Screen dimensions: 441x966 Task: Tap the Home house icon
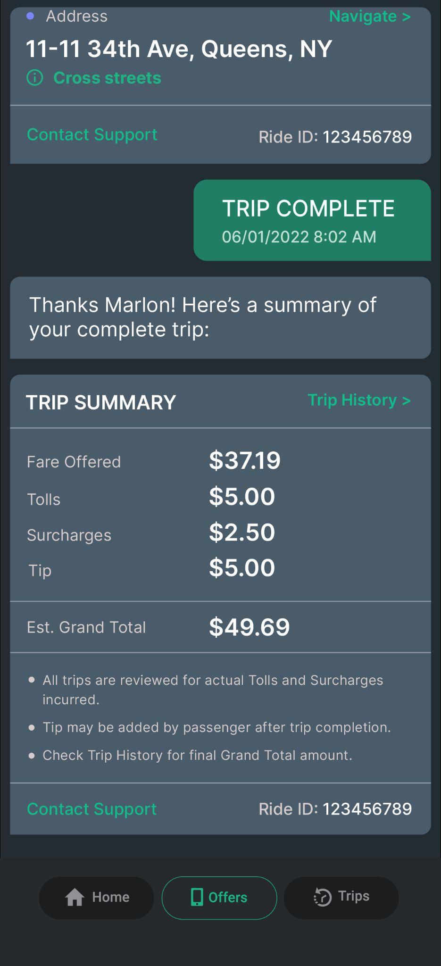tap(75, 897)
